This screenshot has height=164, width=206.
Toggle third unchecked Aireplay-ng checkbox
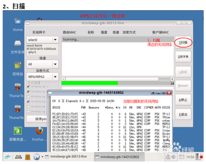pos(28,97)
